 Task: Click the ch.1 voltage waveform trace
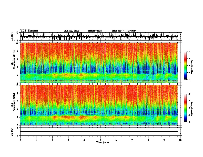tap(99, 36)
